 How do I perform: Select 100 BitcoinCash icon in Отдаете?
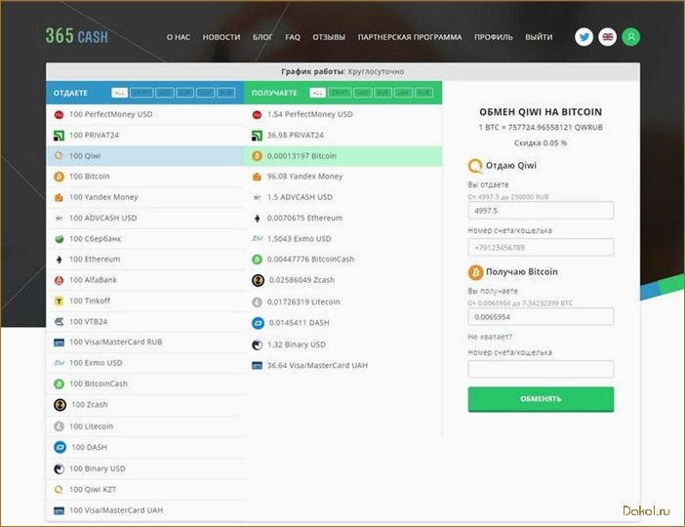59,384
